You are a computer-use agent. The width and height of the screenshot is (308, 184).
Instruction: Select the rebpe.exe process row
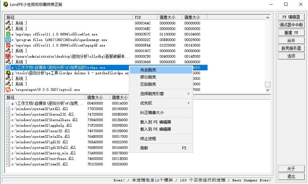pos(106,67)
